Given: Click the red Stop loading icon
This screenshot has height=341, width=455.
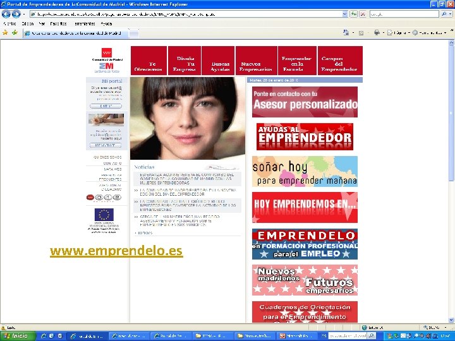Looking at the screenshot, I should click(x=363, y=14).
